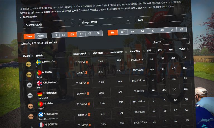Select race R7
This screenshot has height=128, width=214.
click(x=172, y=30)
